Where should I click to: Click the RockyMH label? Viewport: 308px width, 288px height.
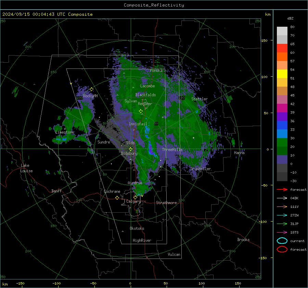pos(90,96)
